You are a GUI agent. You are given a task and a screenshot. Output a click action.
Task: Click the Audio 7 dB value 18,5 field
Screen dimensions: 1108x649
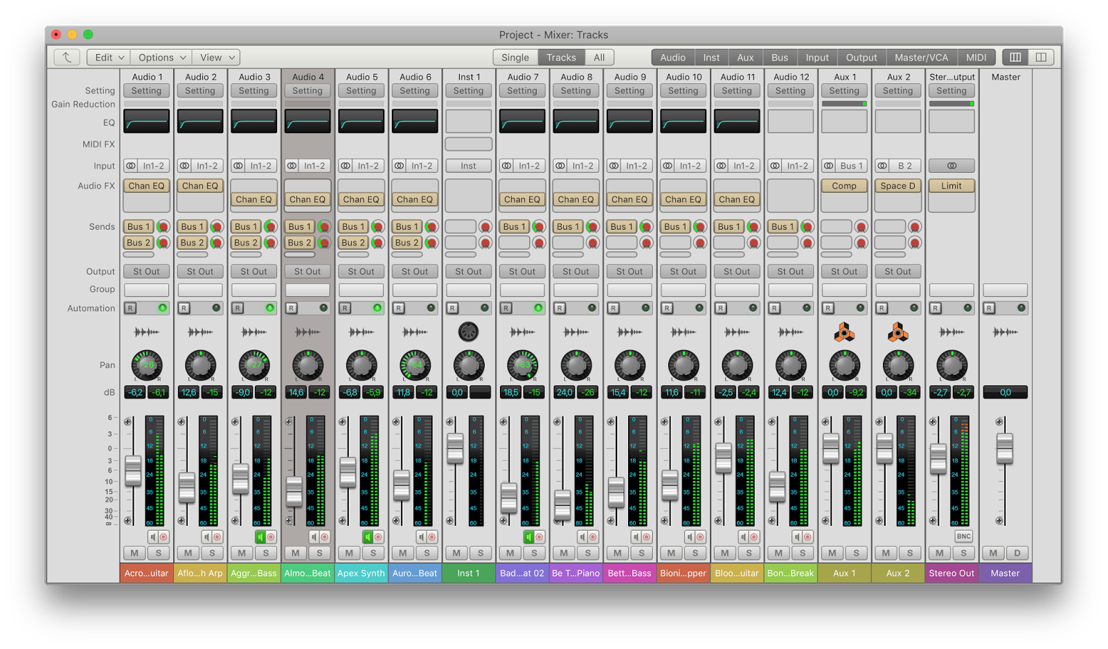511,392
